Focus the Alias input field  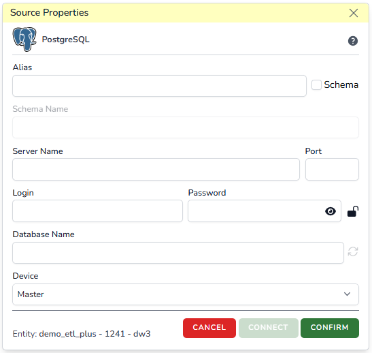pos(159,86)
